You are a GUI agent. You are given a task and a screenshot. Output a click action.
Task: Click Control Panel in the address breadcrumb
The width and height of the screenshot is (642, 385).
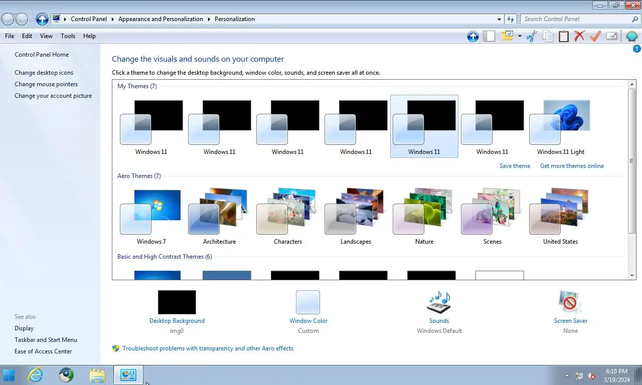[89, 19]
